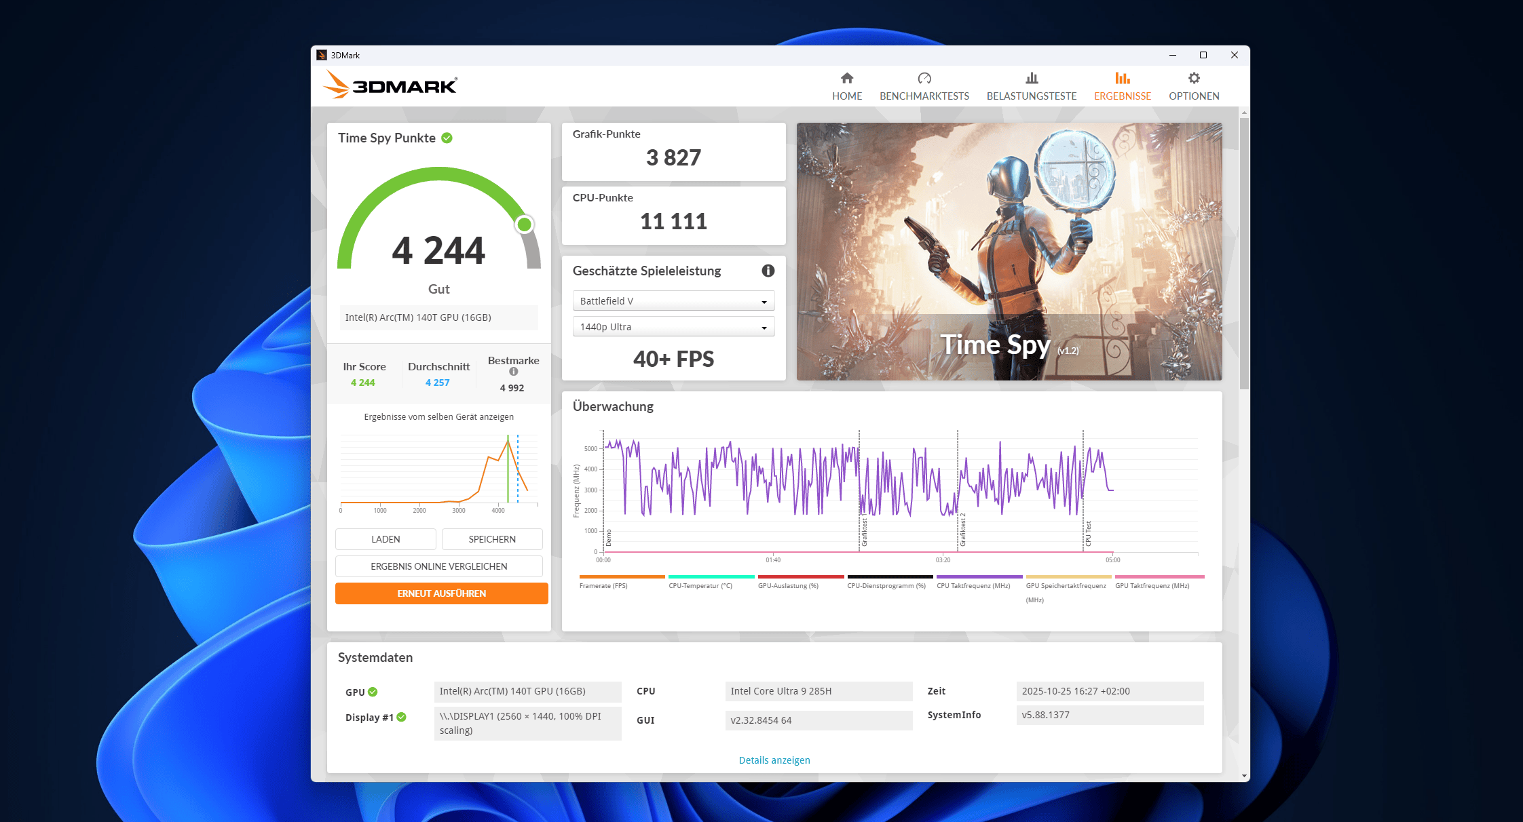This screenshot has width=1523, height=822.
Task: Open the Details anzeigen link
Action: (x=774, y=760)
